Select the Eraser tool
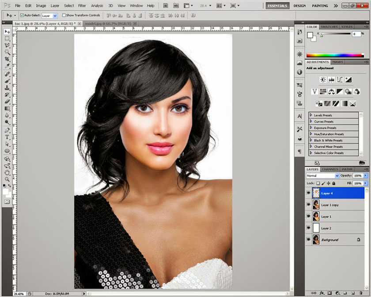 coord(7,101)
